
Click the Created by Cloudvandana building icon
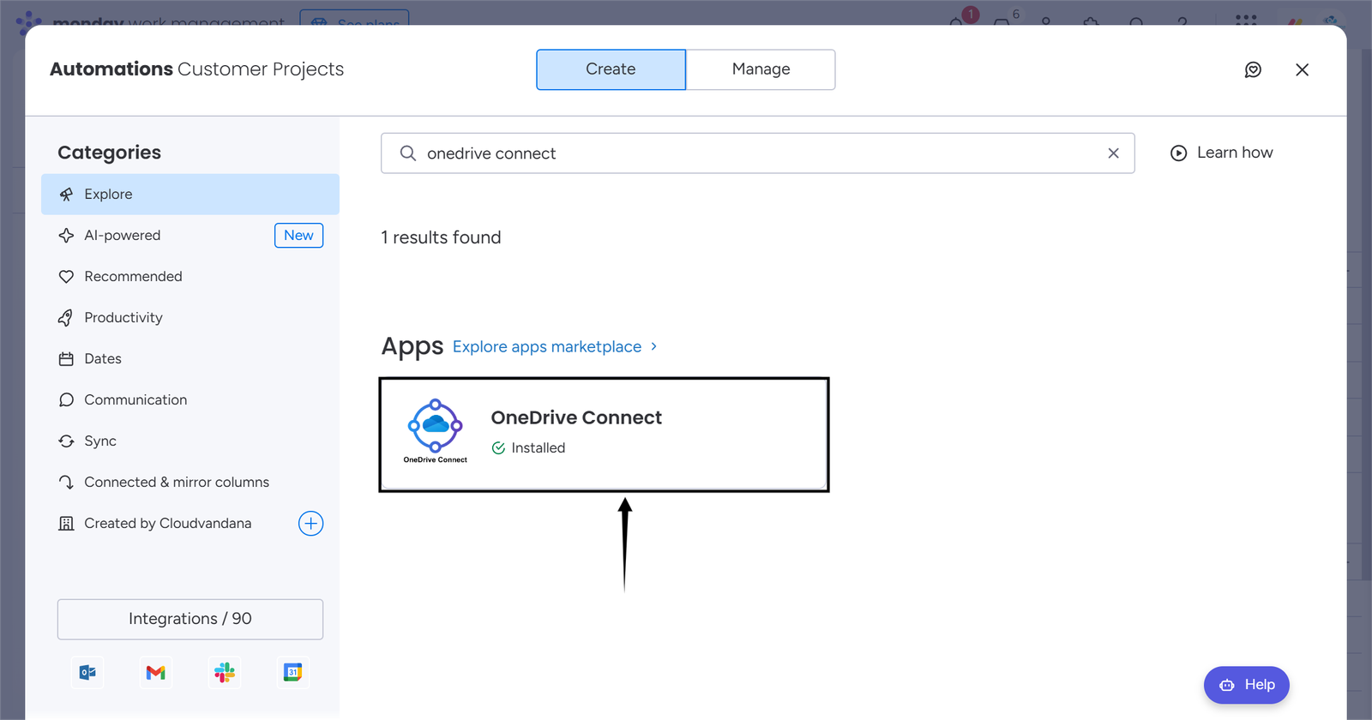pos(66,524)
